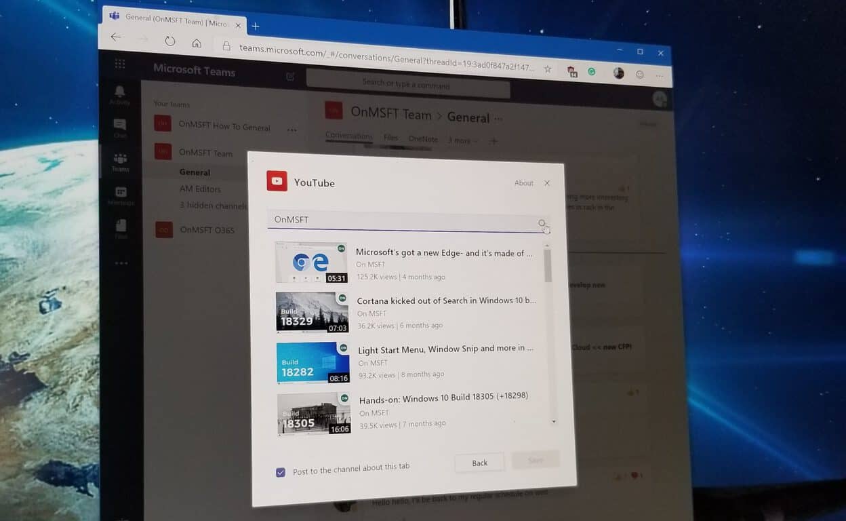Open browser settings and more menu

[x=660, y=76]
